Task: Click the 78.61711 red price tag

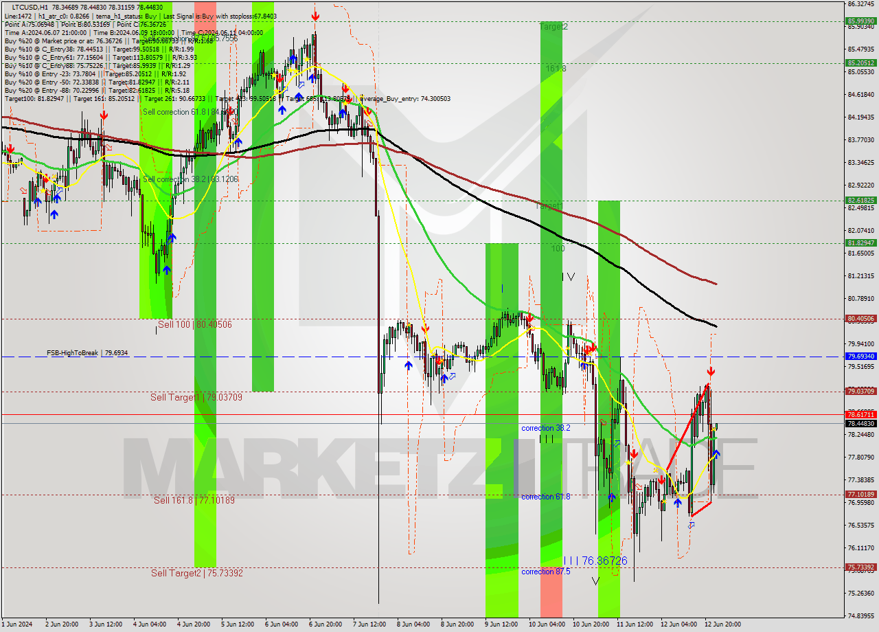Action: coord(861,414)
